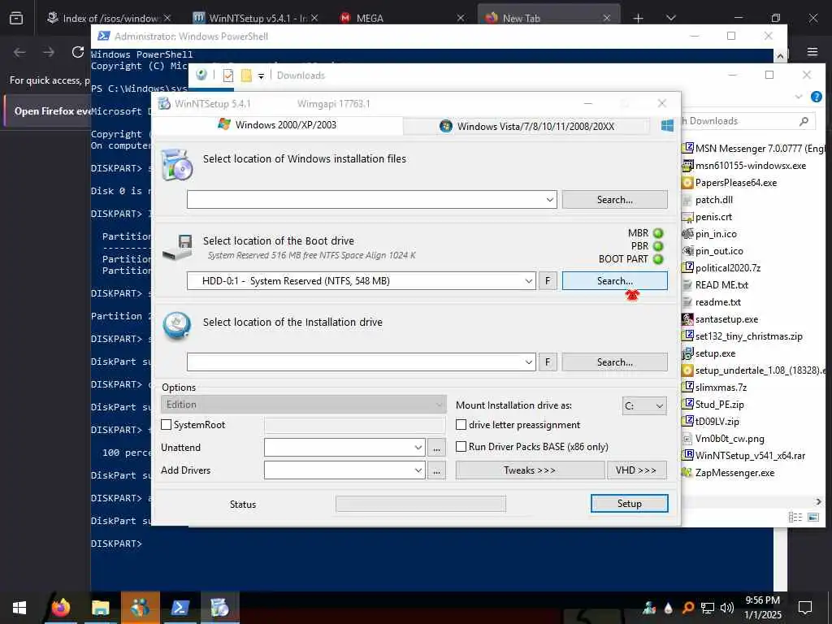Click the F button beside Installation drive
832x624 pixels.
pyautogui.click(x=548, y=362)
